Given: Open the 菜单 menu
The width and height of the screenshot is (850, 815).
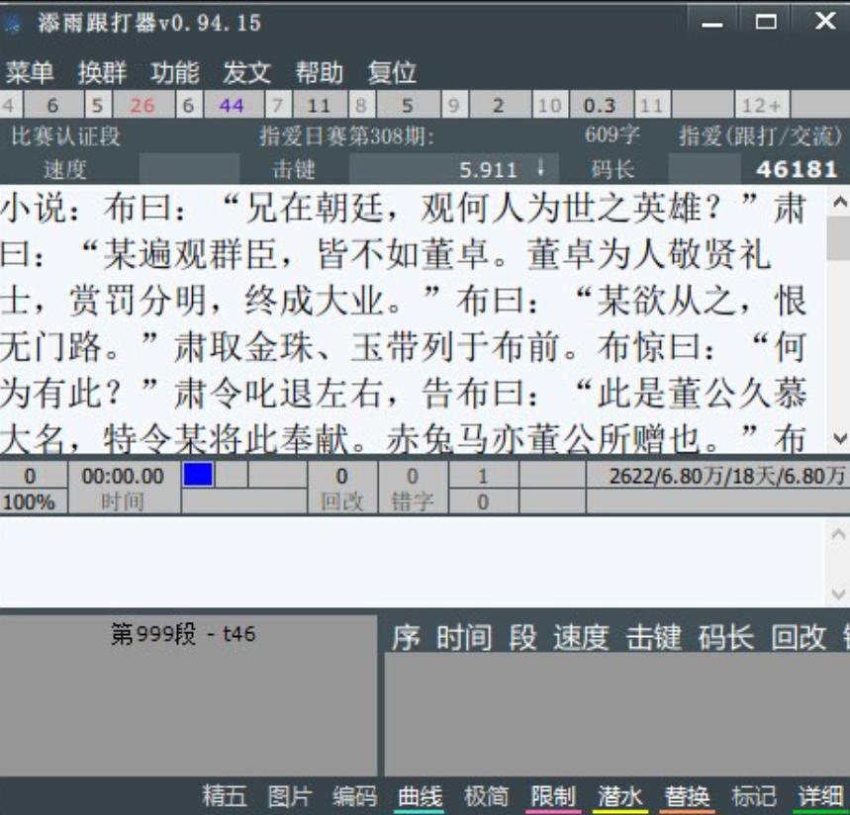Looking at the screenshot, I should pos(30,72).
